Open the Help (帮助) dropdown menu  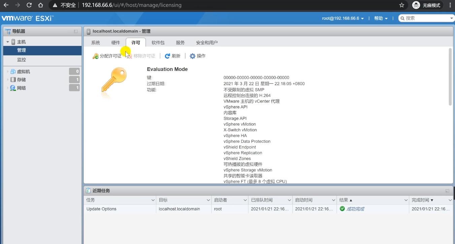point(381,18)
